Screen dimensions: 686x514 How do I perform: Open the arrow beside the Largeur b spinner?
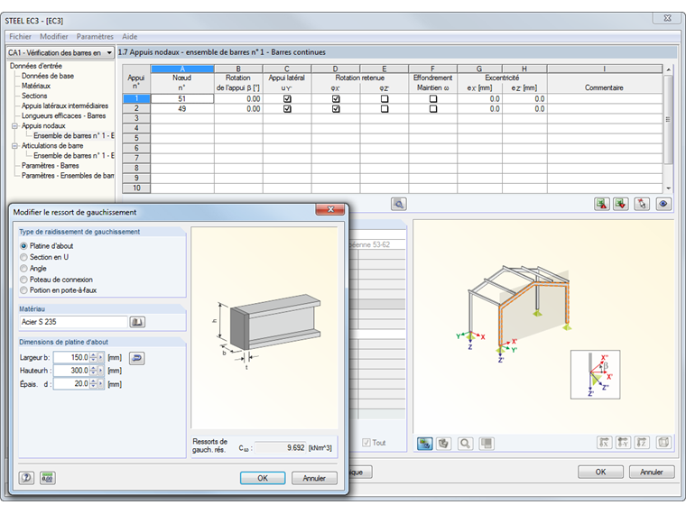[x=100, y=357]
